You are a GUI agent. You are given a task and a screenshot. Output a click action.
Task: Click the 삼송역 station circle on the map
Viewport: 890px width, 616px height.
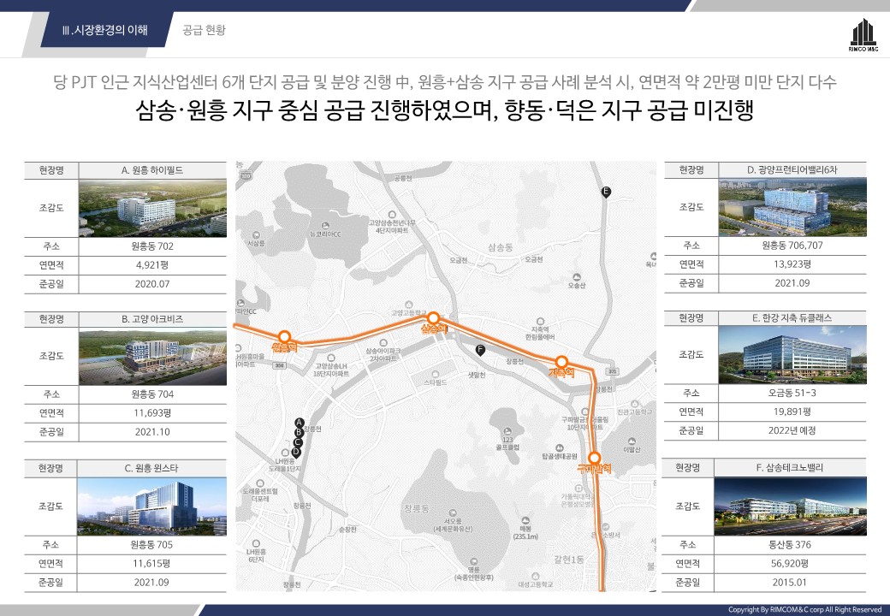tap(434, 319)
